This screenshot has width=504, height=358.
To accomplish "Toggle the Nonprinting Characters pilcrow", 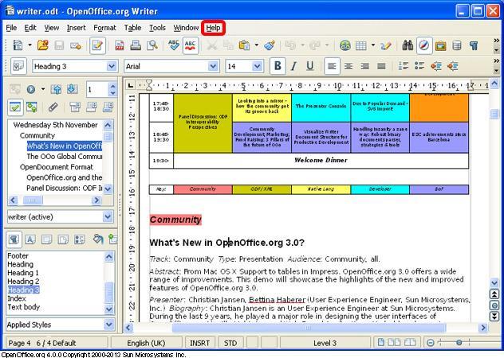I will coord(474,46).
